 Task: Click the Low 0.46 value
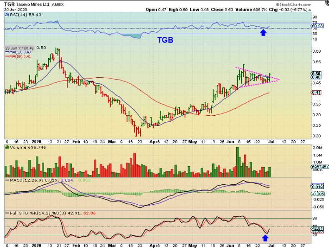[x=199, y=10]
